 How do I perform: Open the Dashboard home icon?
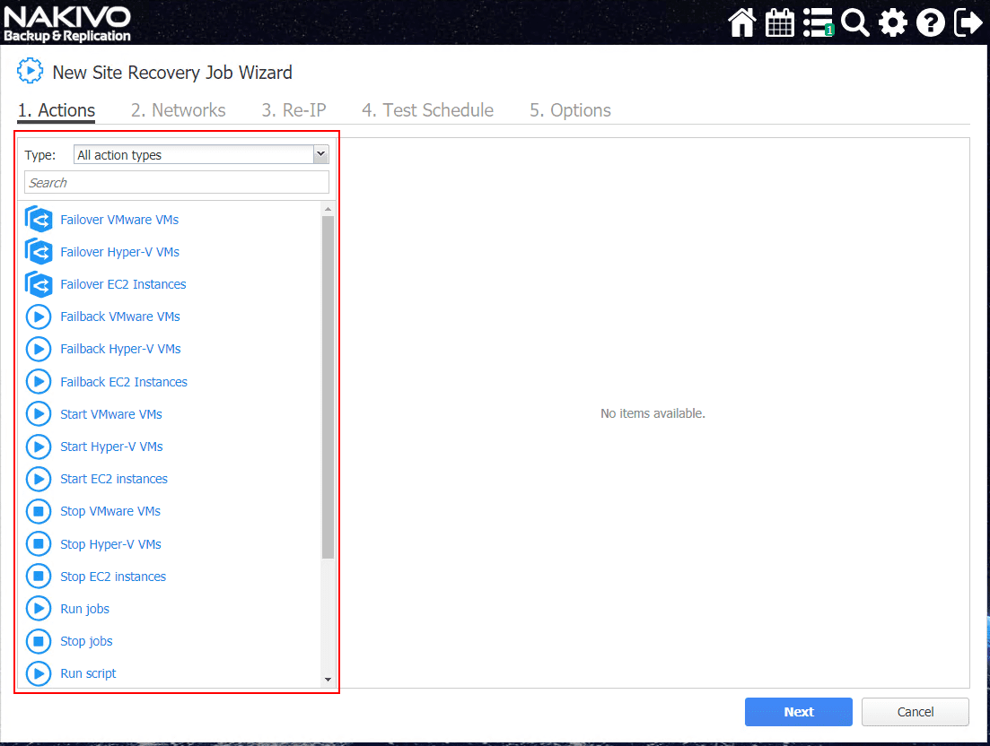tap(741, 22)
